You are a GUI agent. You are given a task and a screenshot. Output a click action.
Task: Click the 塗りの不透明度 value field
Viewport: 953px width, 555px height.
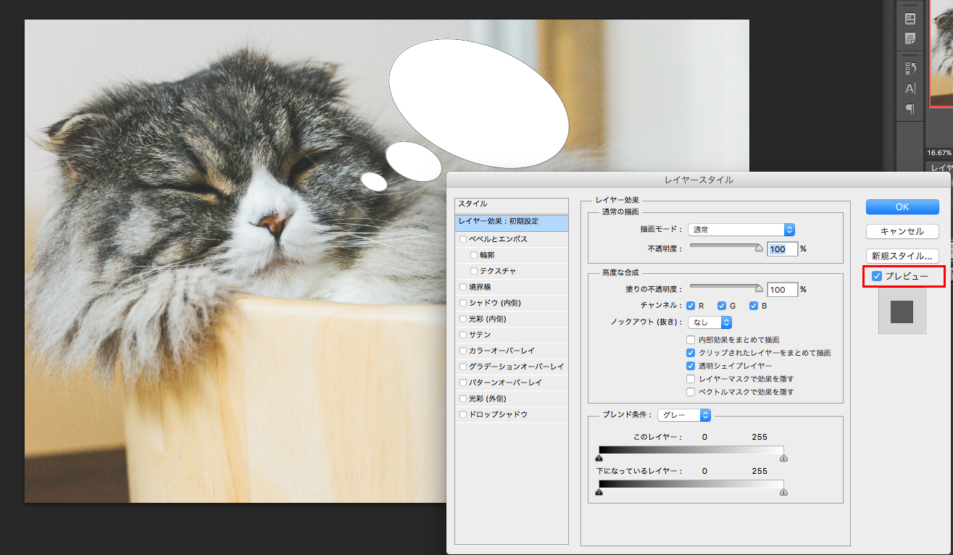[x=782, y=290]
